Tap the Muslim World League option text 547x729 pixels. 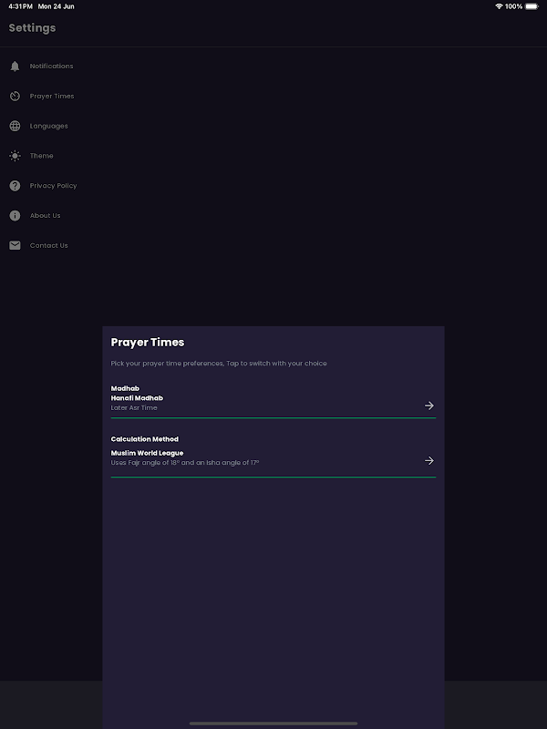(x=147, y=453)
